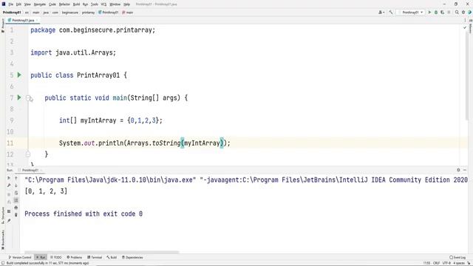Click the Up the Stack Trace arrow
Image resolution: width=473 pixels, height=266 pixels.
pos(16,178)
